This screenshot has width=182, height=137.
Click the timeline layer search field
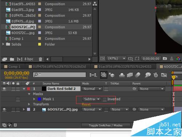tap(59, 75)
